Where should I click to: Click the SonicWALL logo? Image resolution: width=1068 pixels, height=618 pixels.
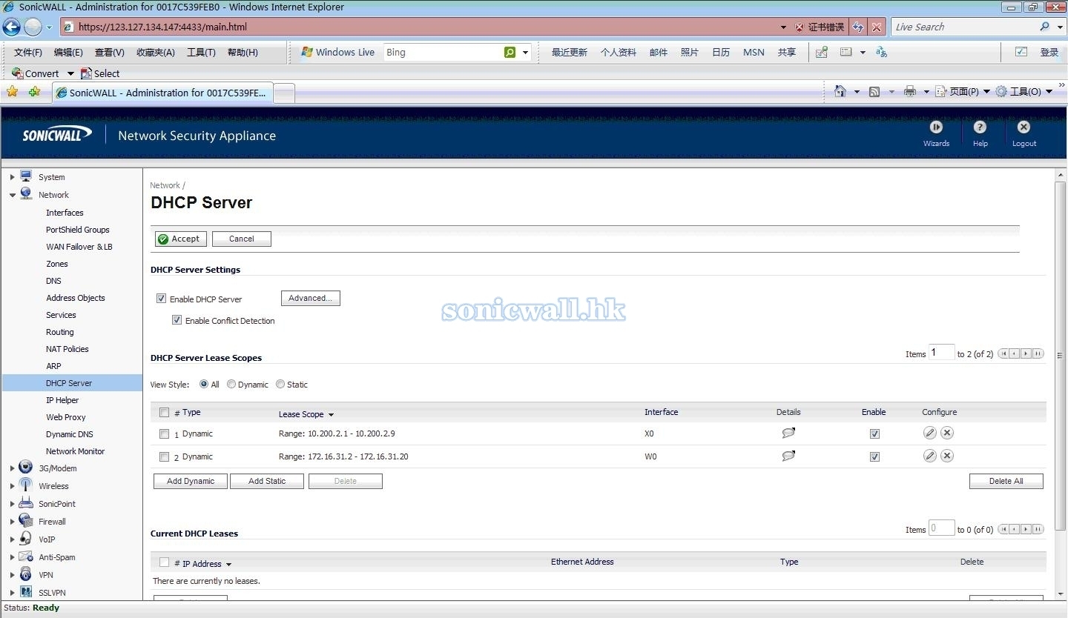pos(57,134)
